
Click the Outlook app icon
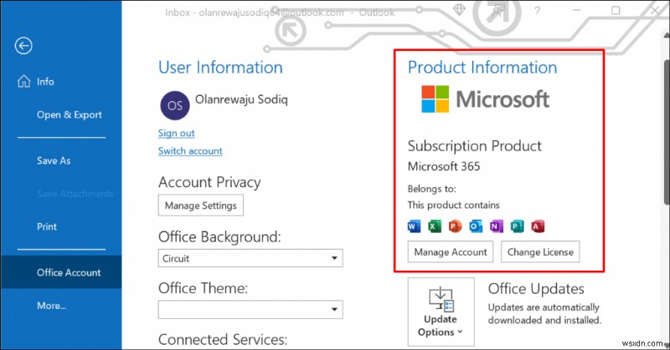(476, 226)
